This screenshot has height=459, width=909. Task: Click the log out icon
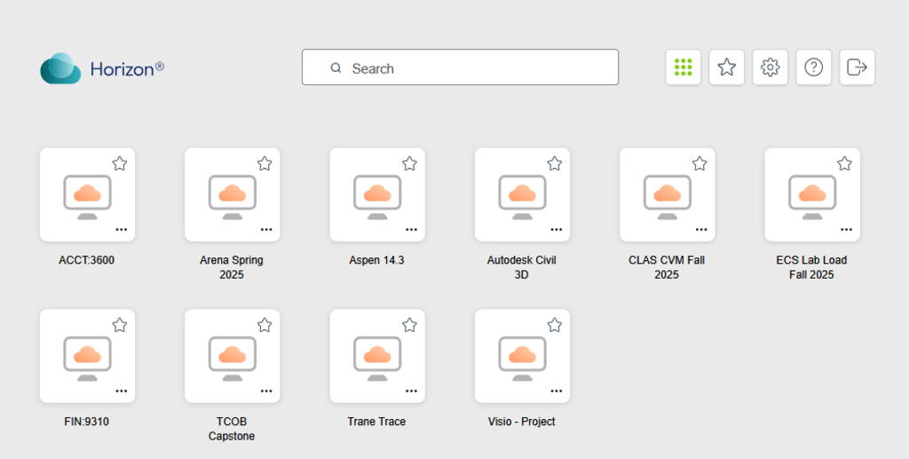pyautogui.click(x=857, y=67)
